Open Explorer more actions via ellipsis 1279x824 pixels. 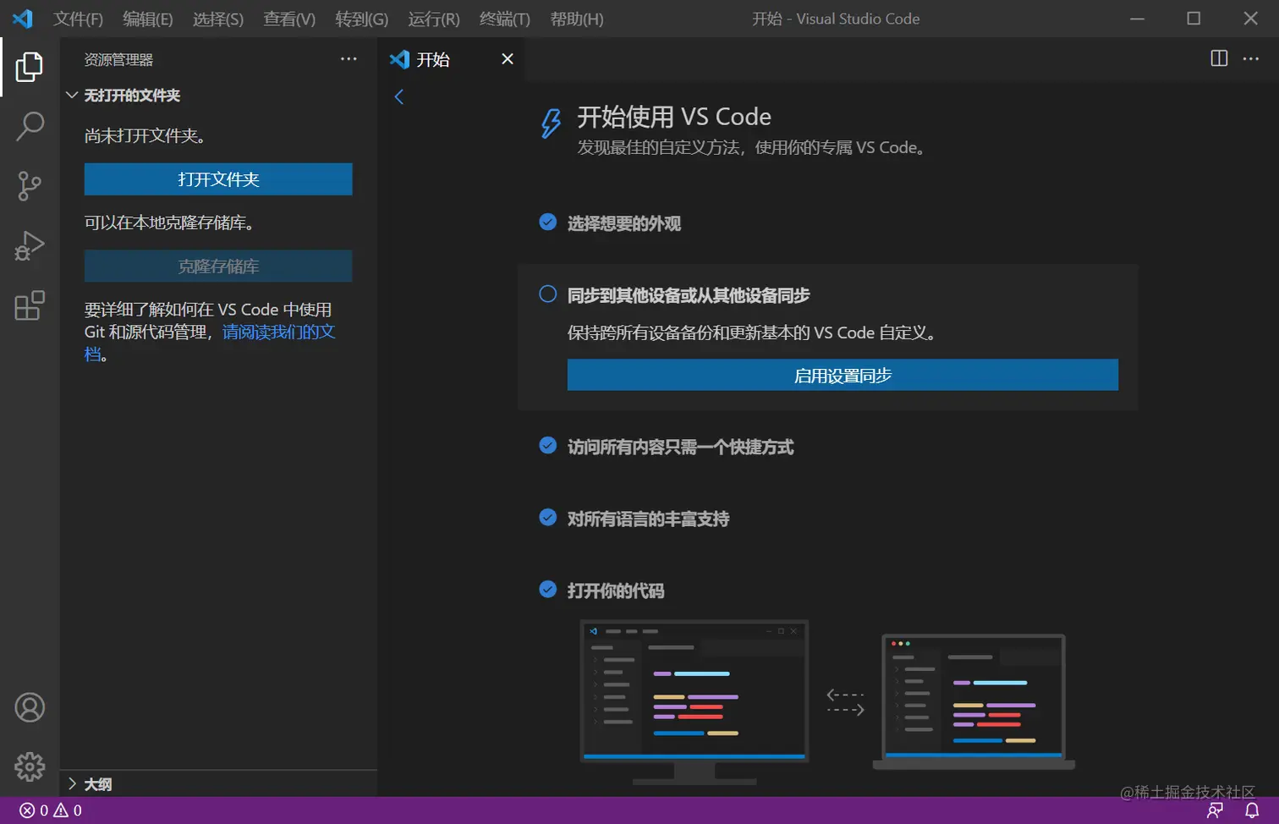coord(349,58)
